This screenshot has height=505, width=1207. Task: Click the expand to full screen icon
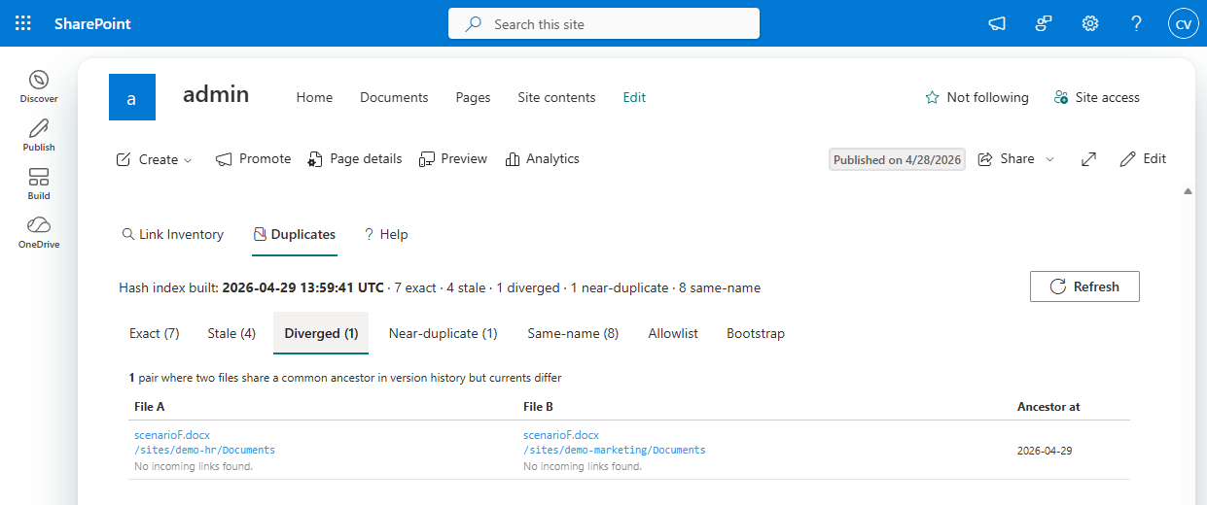click(1089, 159)
